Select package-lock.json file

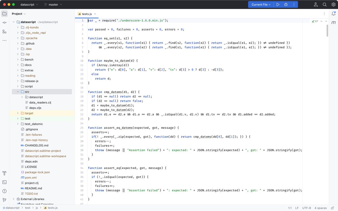(x=37, y=172)
